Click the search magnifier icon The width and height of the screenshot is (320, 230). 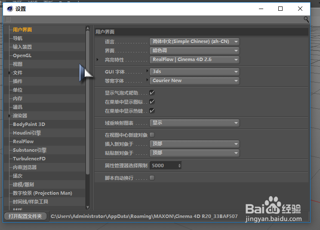[x=306, y=20]
